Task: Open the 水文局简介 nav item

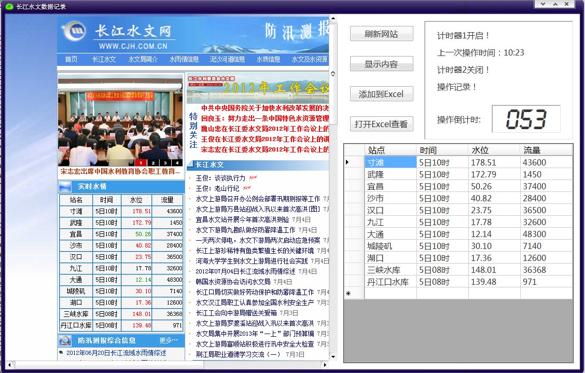Action: pos(143,59)
